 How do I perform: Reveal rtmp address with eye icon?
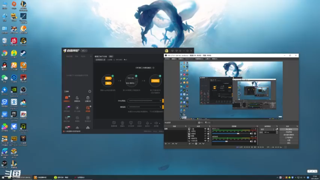tap(161, 101)
